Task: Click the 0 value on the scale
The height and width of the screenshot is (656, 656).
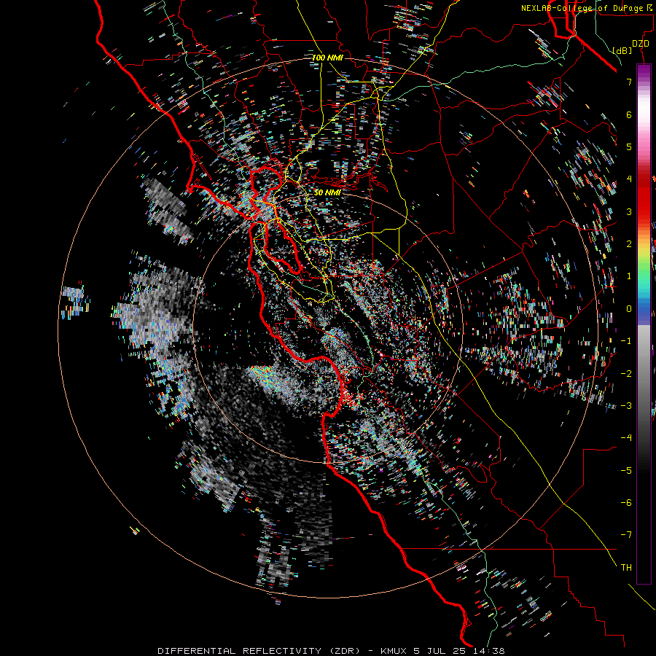Action: point(629,309)
